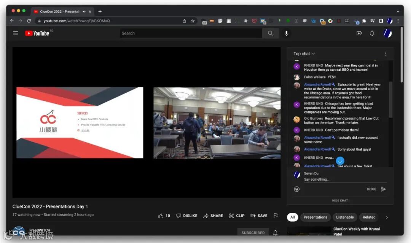Click the DISLIKE button
411x243 pixels.
[186, 216]
